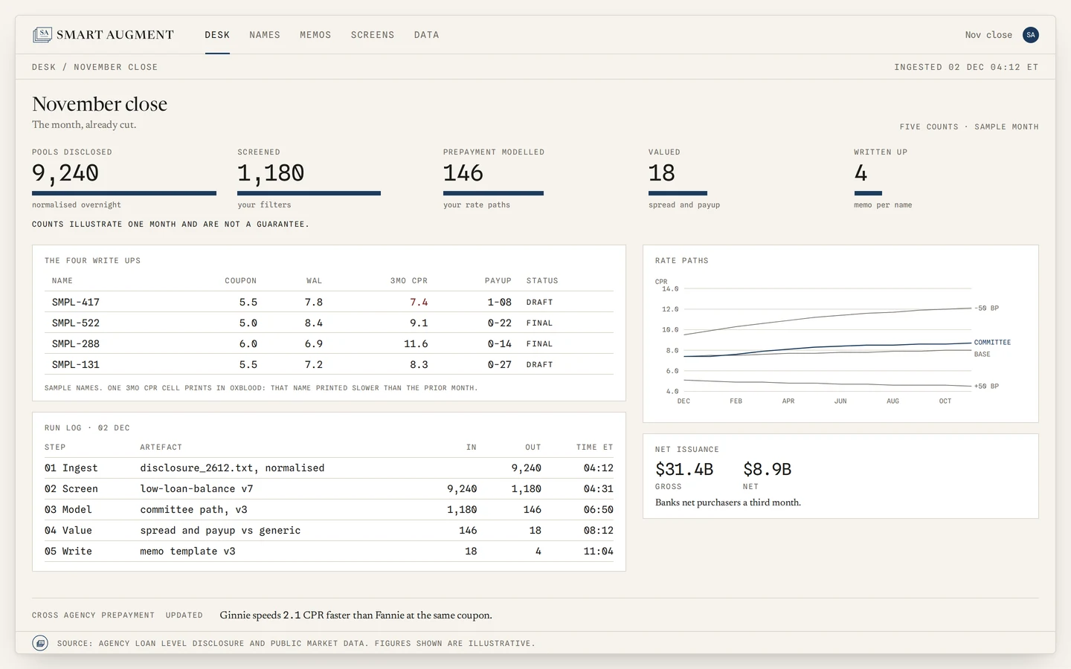Click the Desk breadcrumb link
Image resolution: width=1071 pixels, height=669 pixels.
[x=44, y=67]
